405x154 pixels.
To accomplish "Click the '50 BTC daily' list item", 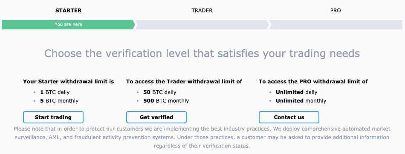I will 159,92.
